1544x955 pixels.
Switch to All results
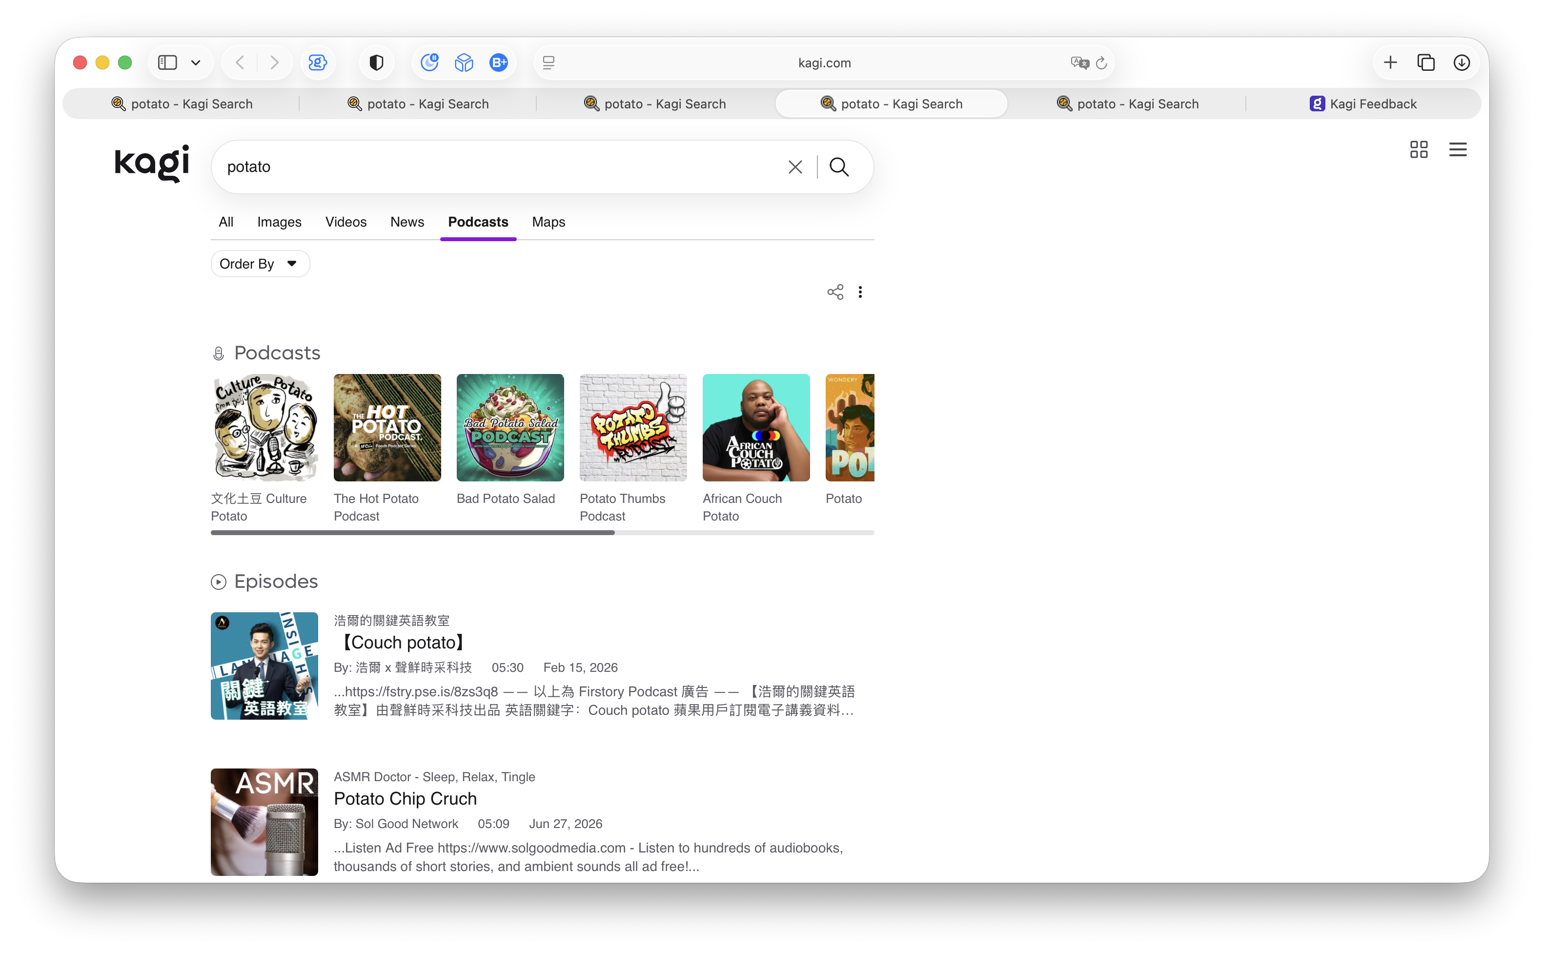(226, 222)
